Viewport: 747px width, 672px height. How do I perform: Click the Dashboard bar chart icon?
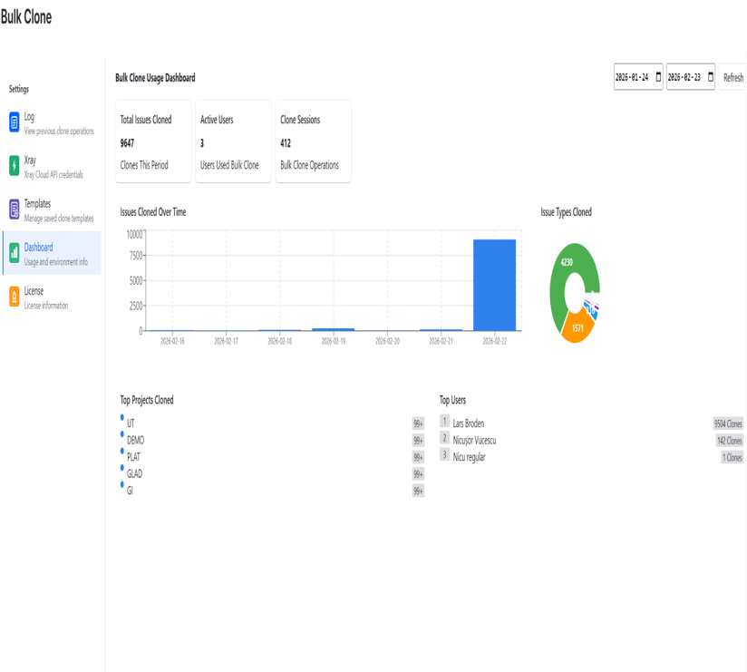15,253
